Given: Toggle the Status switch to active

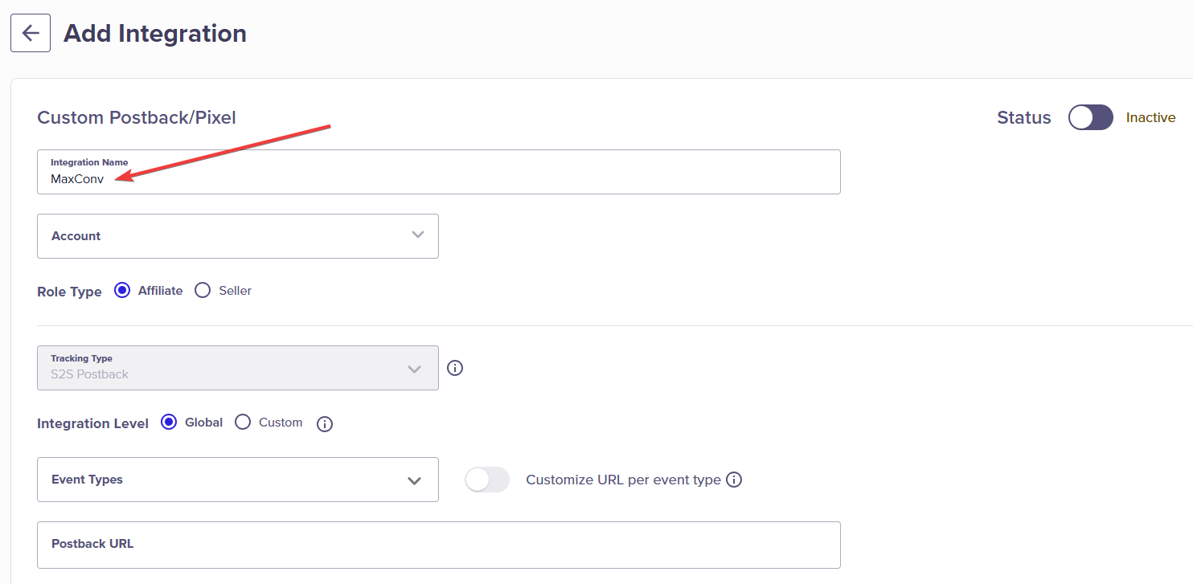Looking at the screenshot, I should (x=1091, y=117).
